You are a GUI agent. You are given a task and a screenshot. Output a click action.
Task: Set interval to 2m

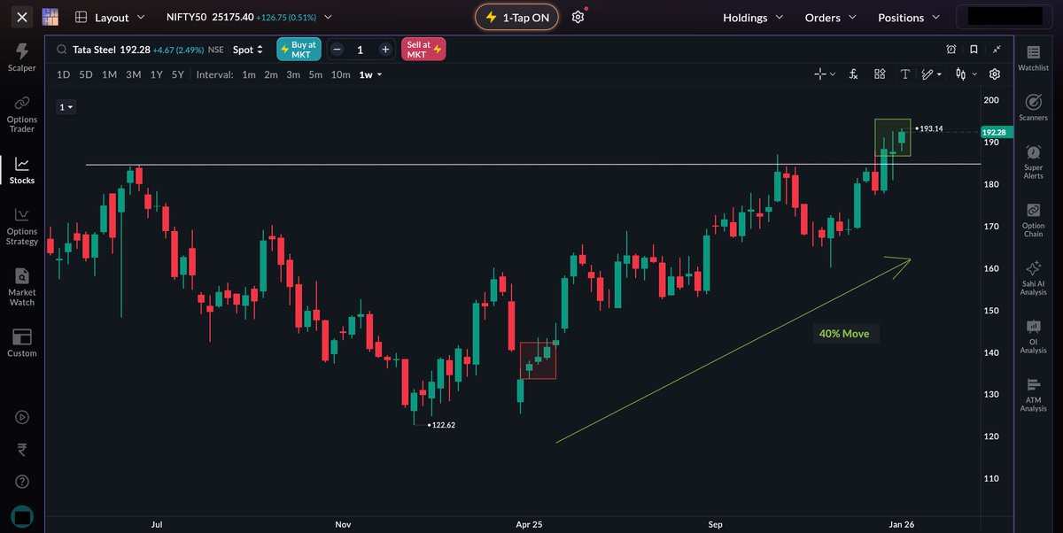[270, 74]
